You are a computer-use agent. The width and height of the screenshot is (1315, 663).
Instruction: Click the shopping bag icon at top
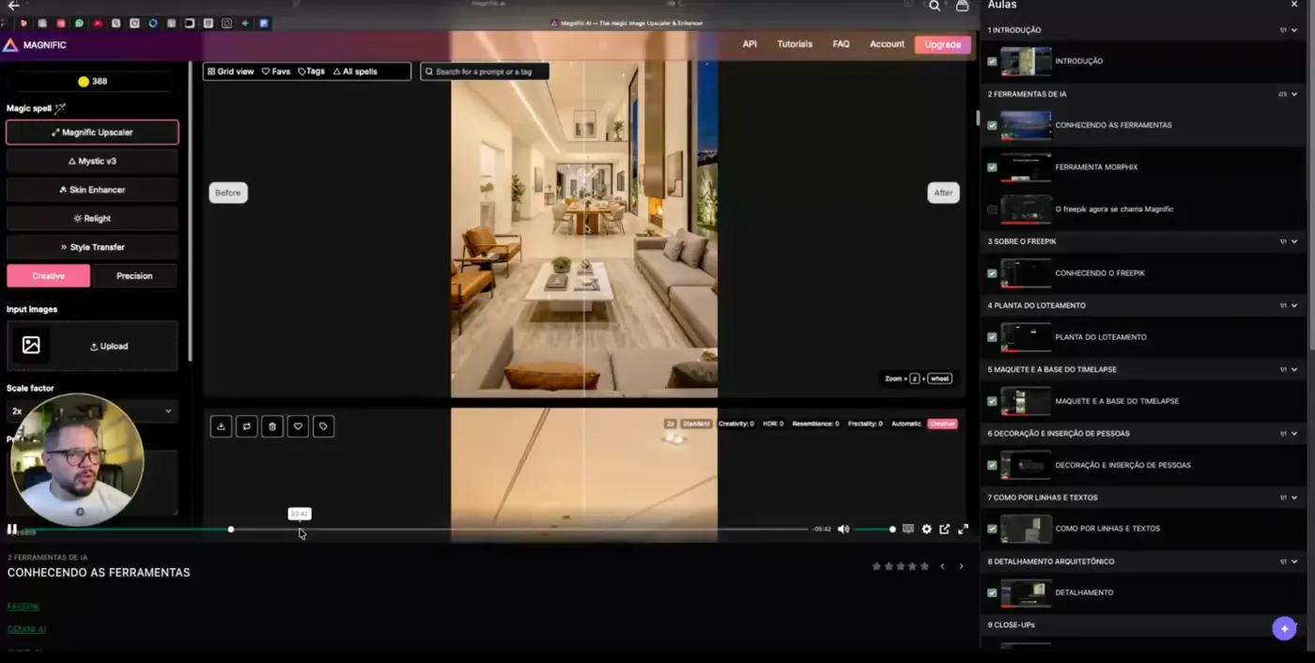click(962, 6)
